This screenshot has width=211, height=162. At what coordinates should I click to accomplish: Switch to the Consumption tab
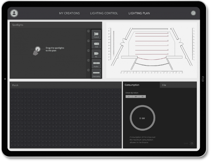click(132, 85)
